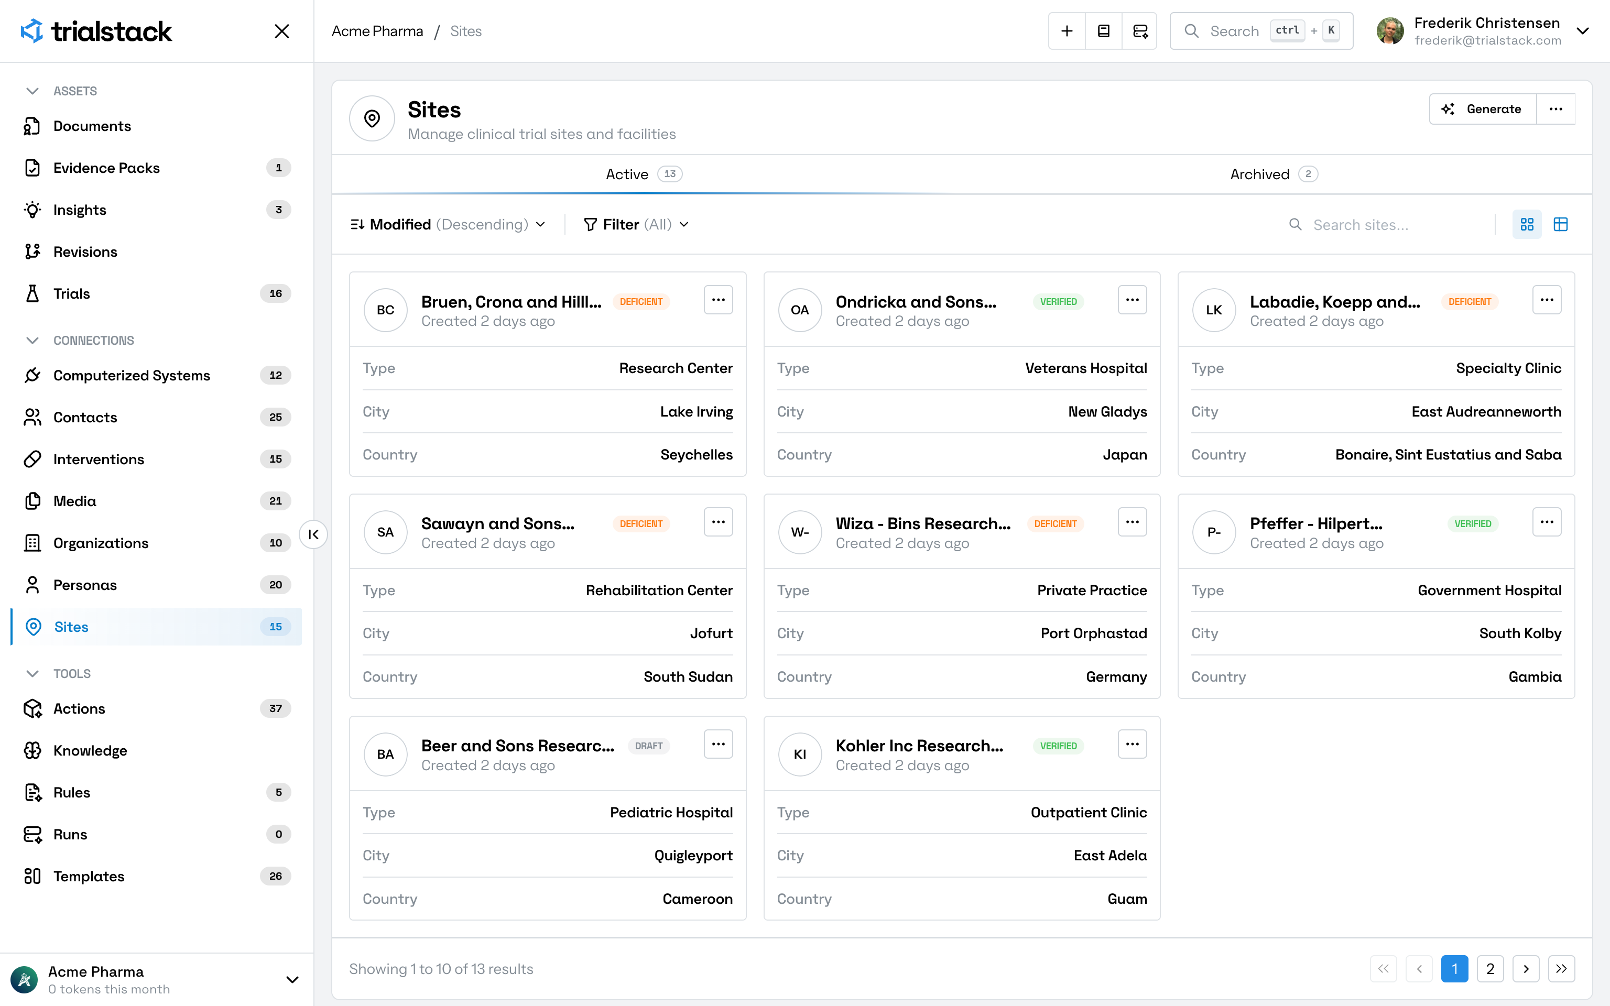
Task: Click the Generate button
Action: pyautogui.click(x=1483, y=109)
